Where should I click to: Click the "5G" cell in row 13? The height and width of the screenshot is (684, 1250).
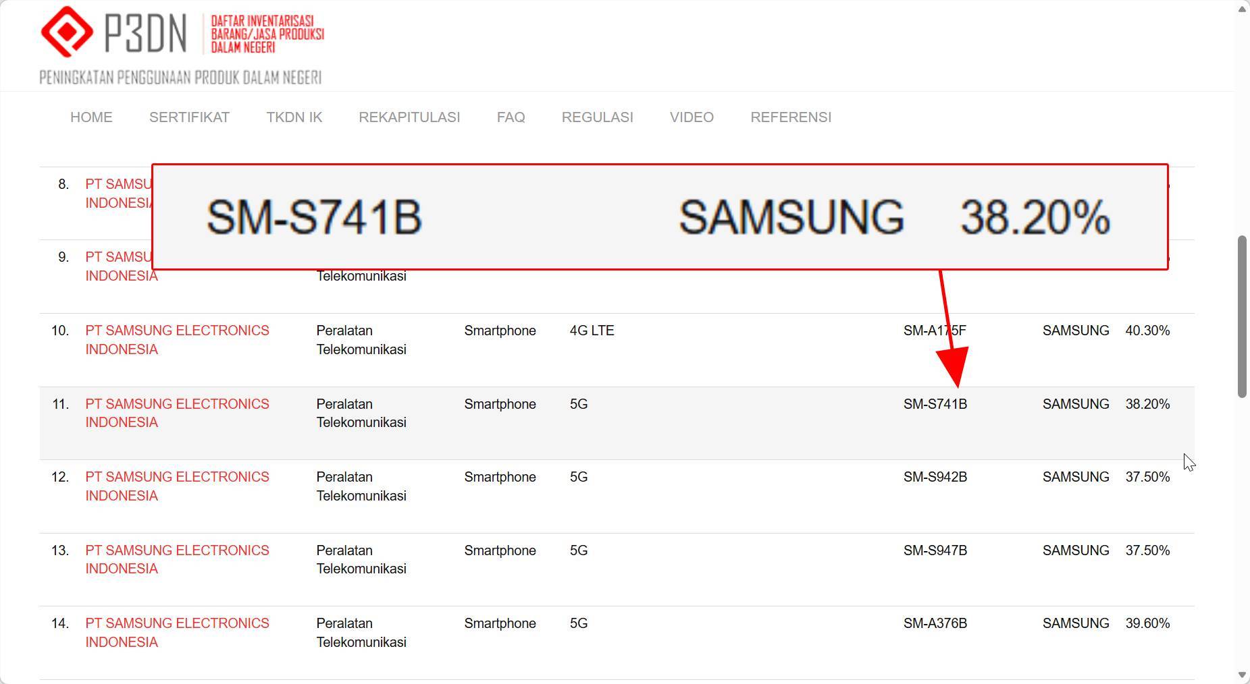coord(579,550)
